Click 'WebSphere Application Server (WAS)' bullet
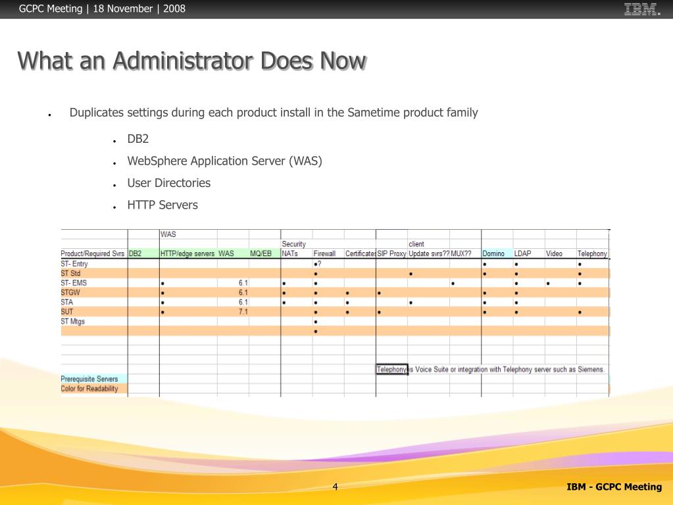Viewport: 673px width, 505px height. (224, 161)
